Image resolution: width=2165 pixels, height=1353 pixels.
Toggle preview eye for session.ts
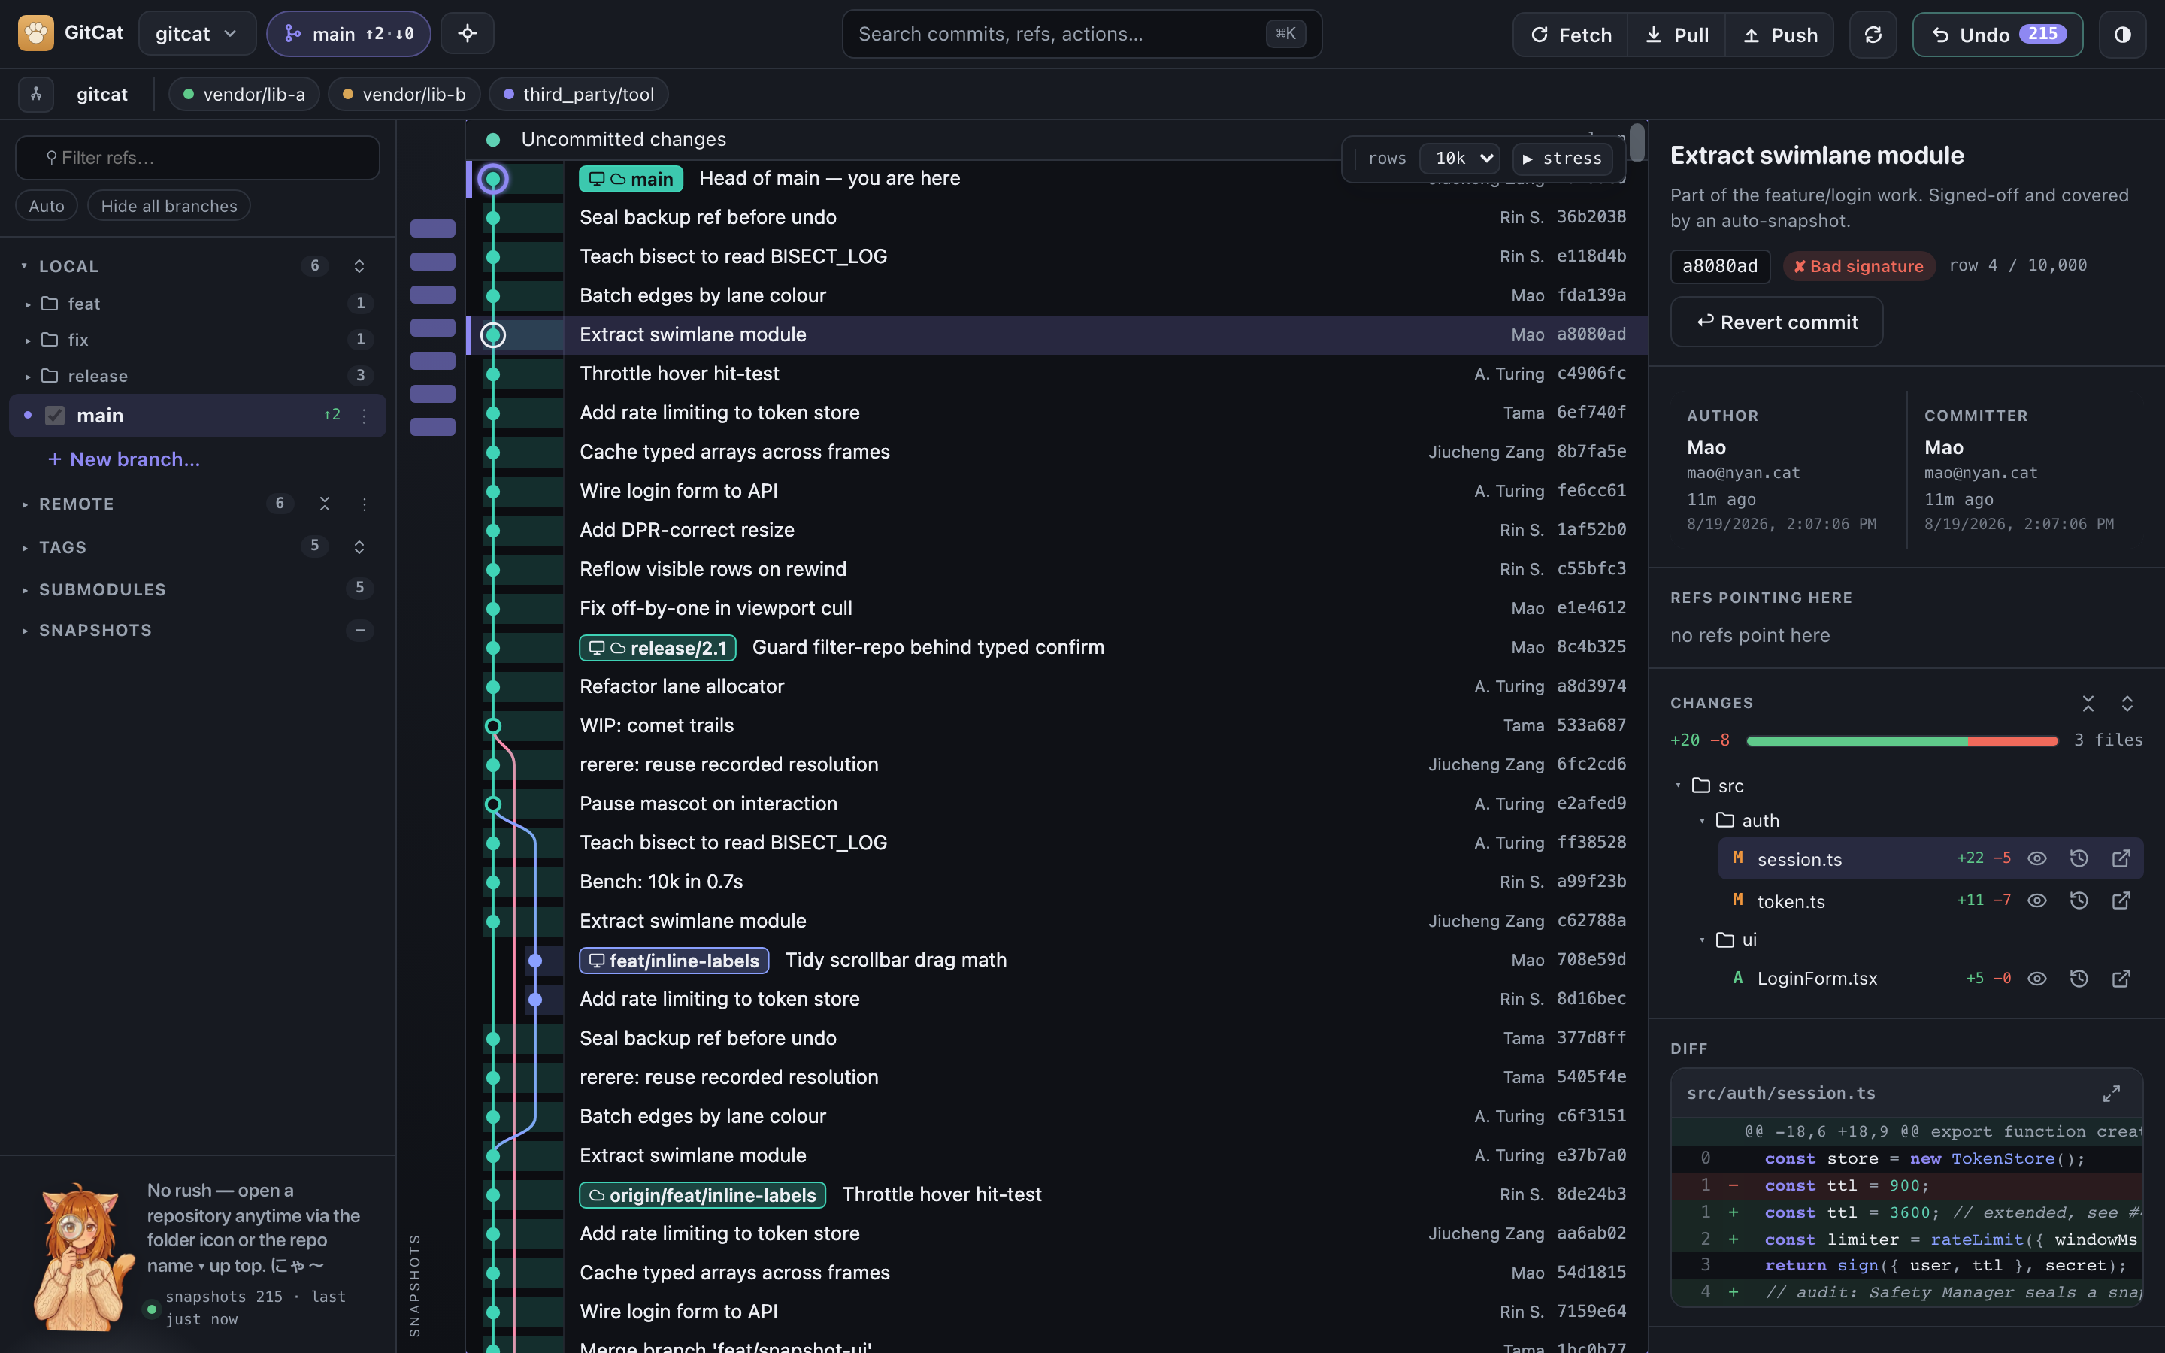tap(2037, 858)
